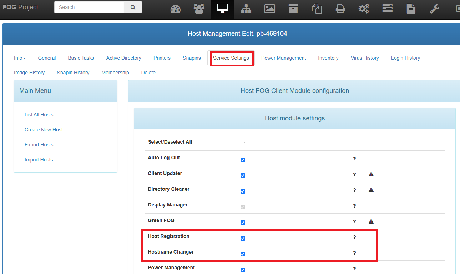The height and width of the screenshot is (274, 460).
Task: Click the List All Hosts link
Action: point(39,115)
